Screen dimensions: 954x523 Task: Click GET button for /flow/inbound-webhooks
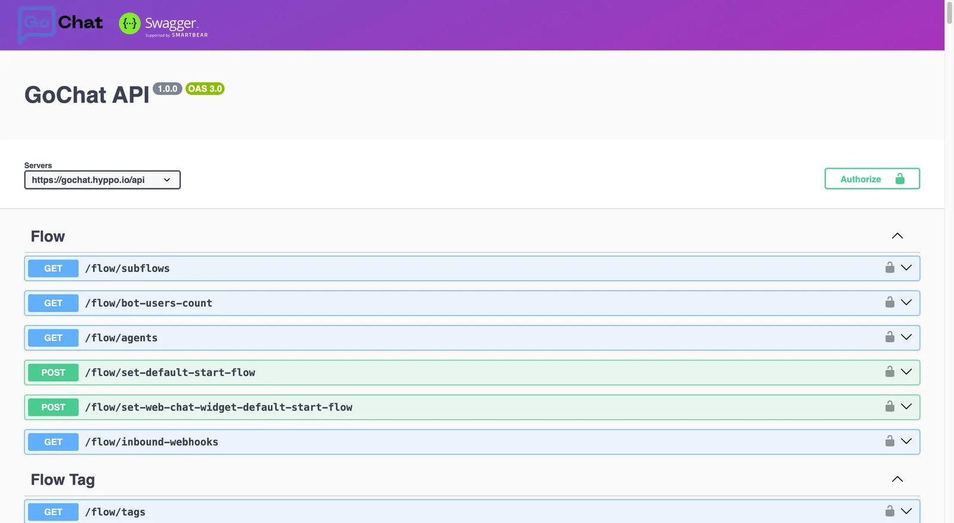point(53,442)
